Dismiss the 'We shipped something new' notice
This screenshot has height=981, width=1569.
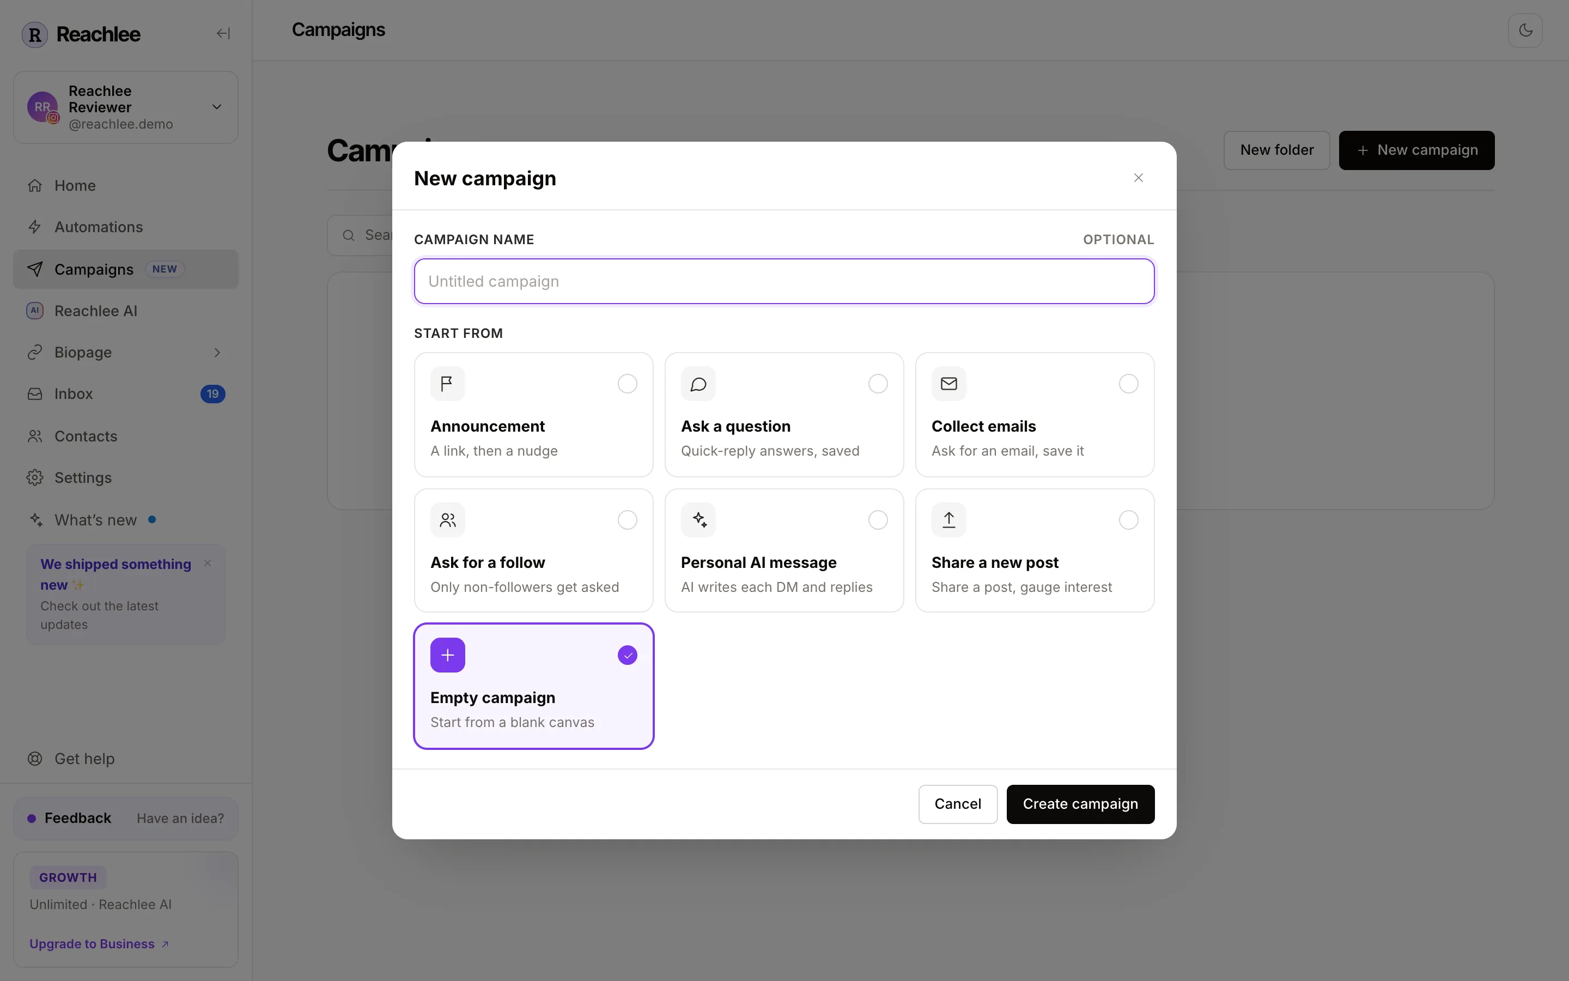(208, 563)
